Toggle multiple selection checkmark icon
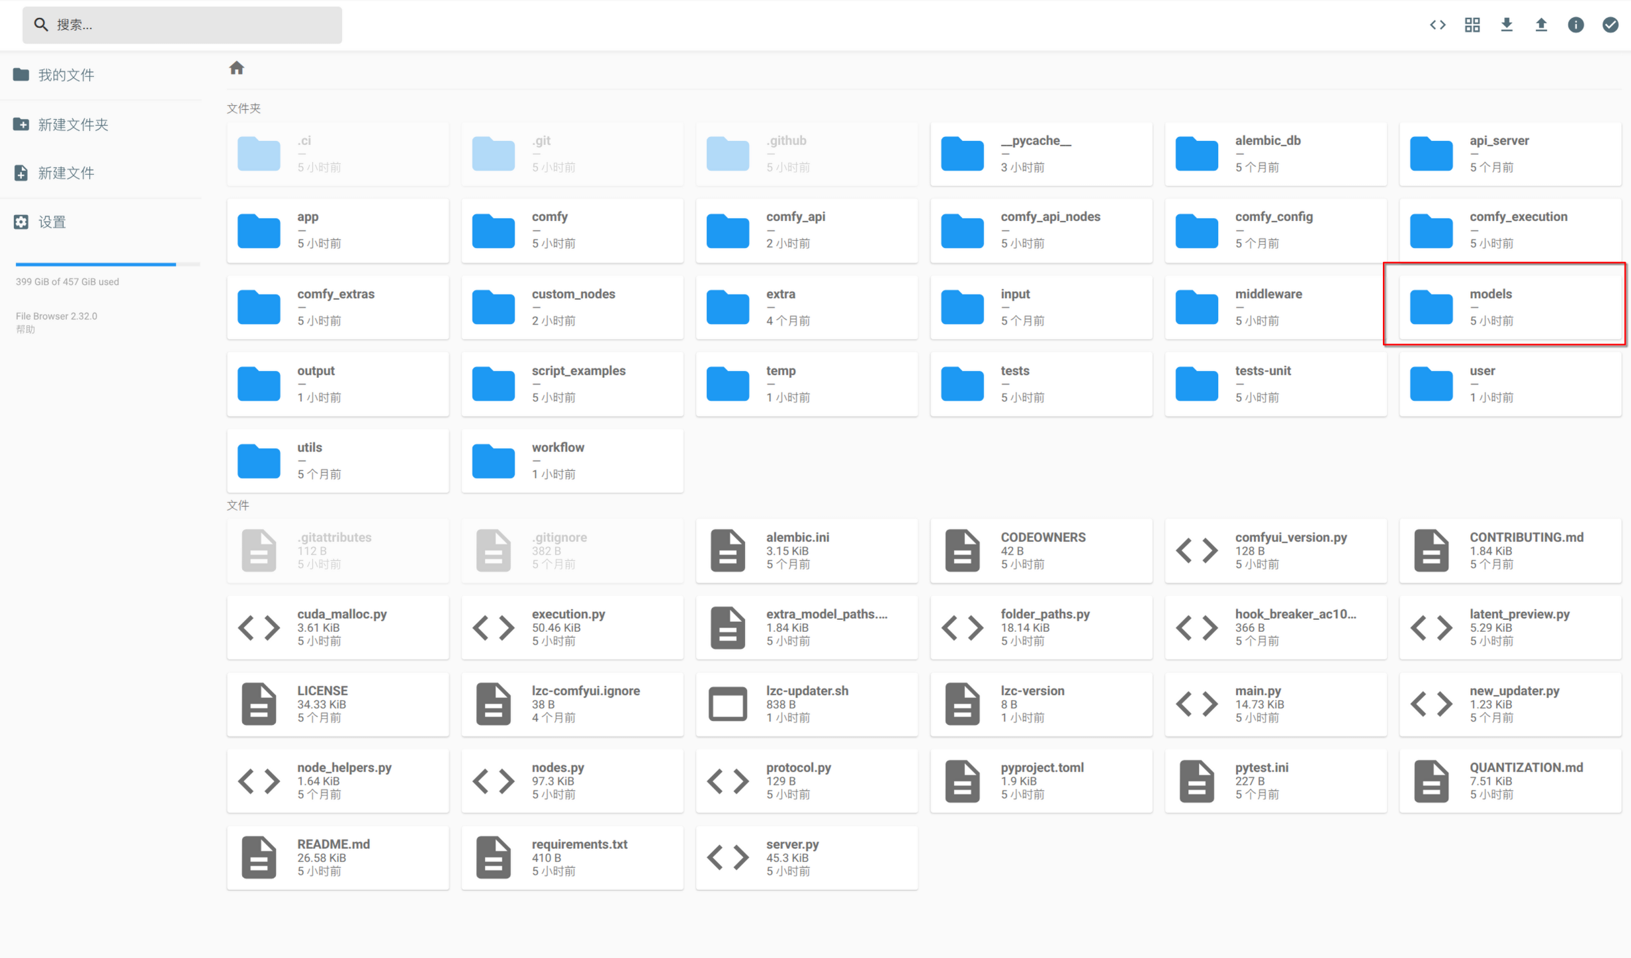Image resolution: width=1631 pixels, height=958 pixels. [1610, 25]
